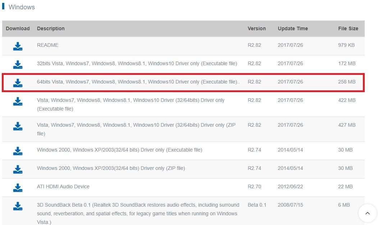Download the Windows XP/2003 ZIP driver
Viewport: 378px width, 225px height.
[18, 168]
